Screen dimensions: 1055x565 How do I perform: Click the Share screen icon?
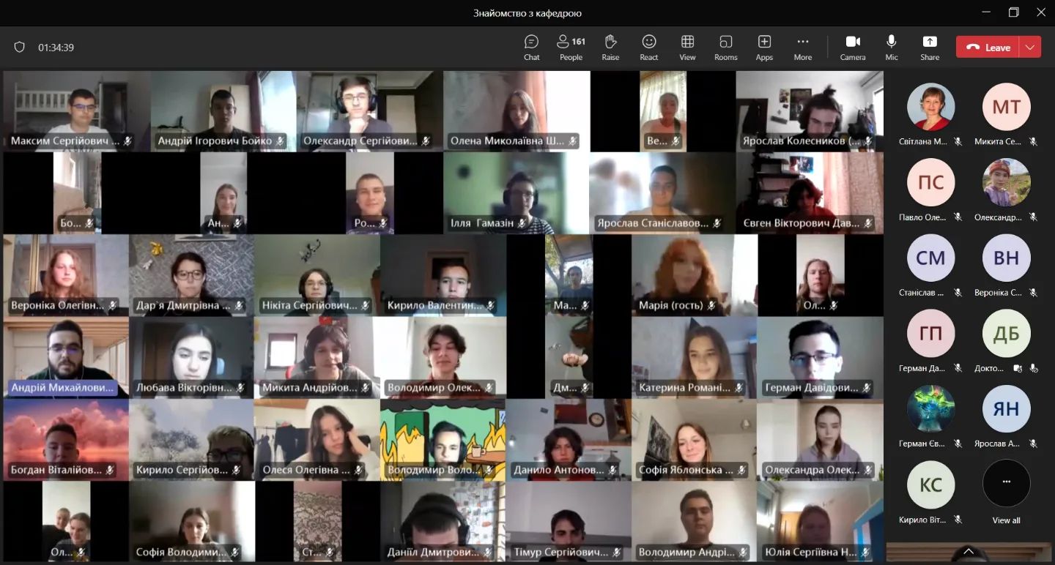[930, 42]
